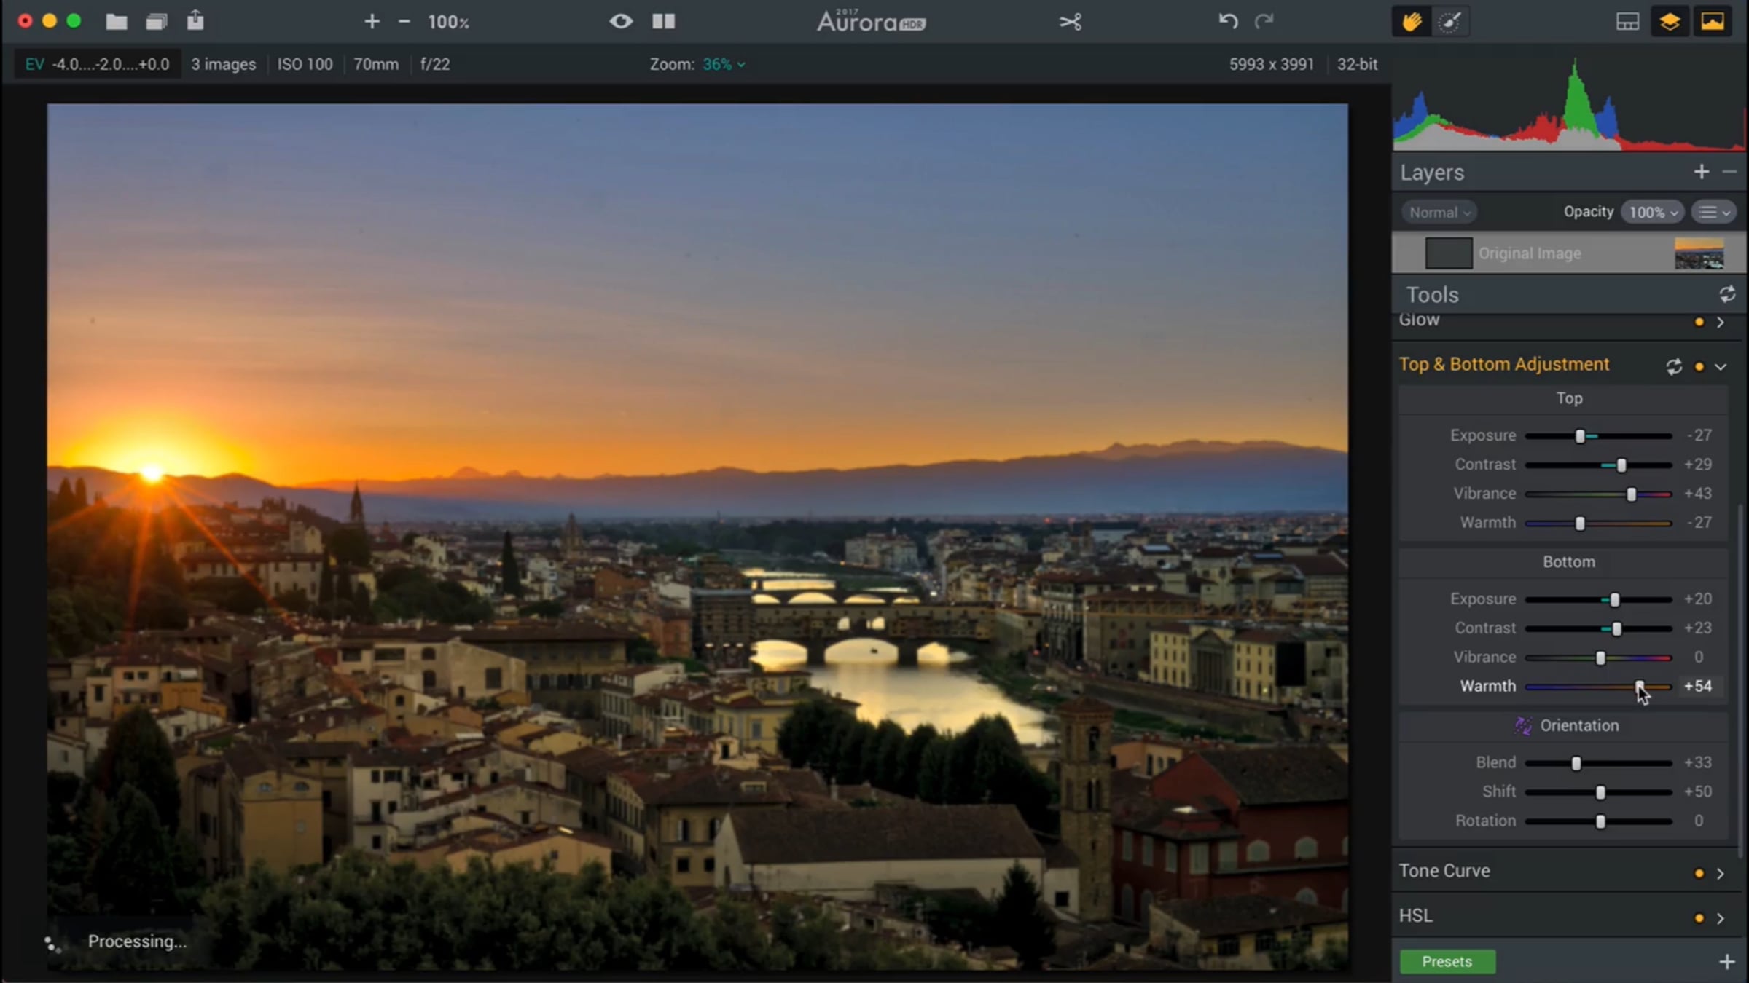Collapse the Top & Bottom Adjustment section
This screenshot has height=983, width=1749.
(1721, 367)
